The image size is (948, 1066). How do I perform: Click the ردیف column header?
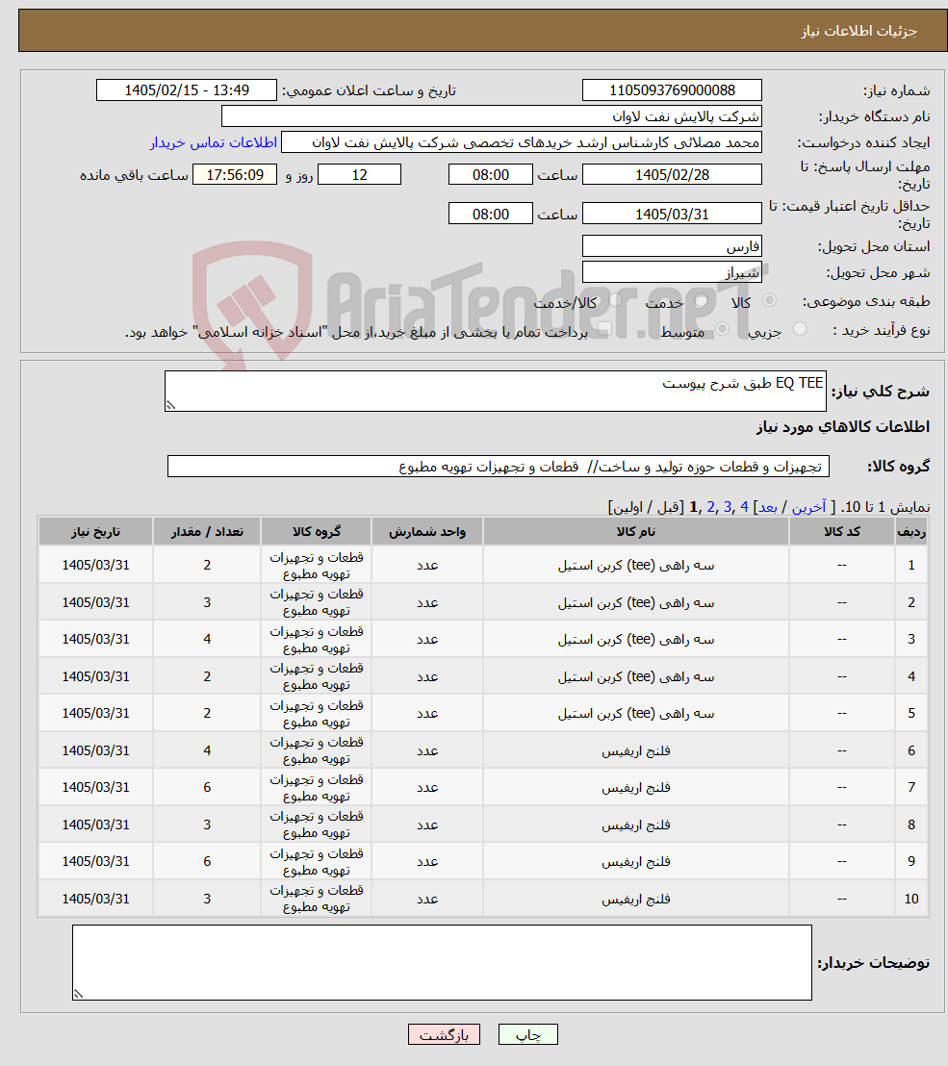click(911, 532)
